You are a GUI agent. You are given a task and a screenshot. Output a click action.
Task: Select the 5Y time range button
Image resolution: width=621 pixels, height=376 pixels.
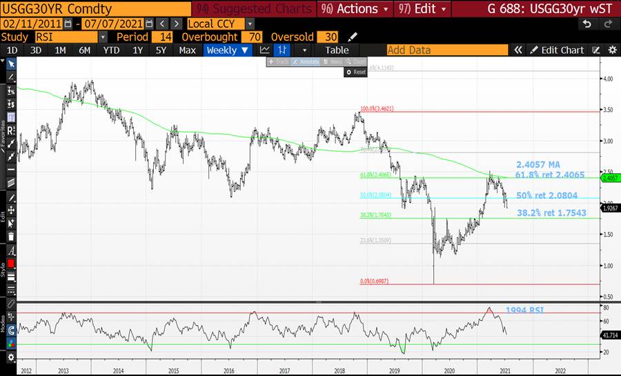pos(161,50)
